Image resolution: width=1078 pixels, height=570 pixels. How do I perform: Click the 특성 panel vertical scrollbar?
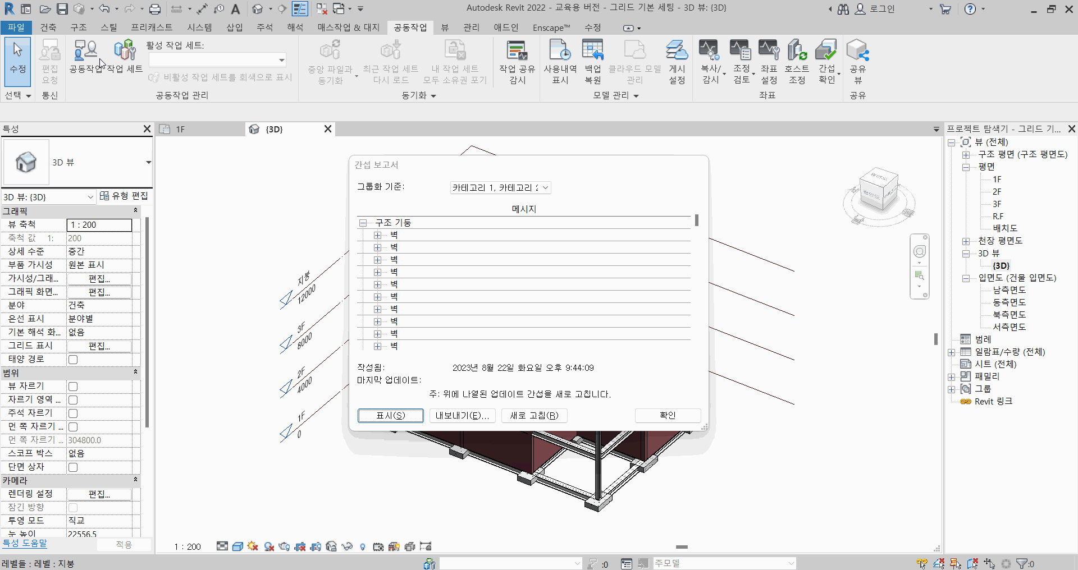(147, 323)
